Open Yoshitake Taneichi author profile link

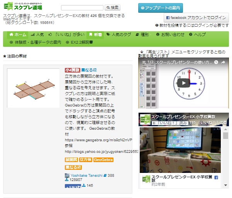(86, 176)
